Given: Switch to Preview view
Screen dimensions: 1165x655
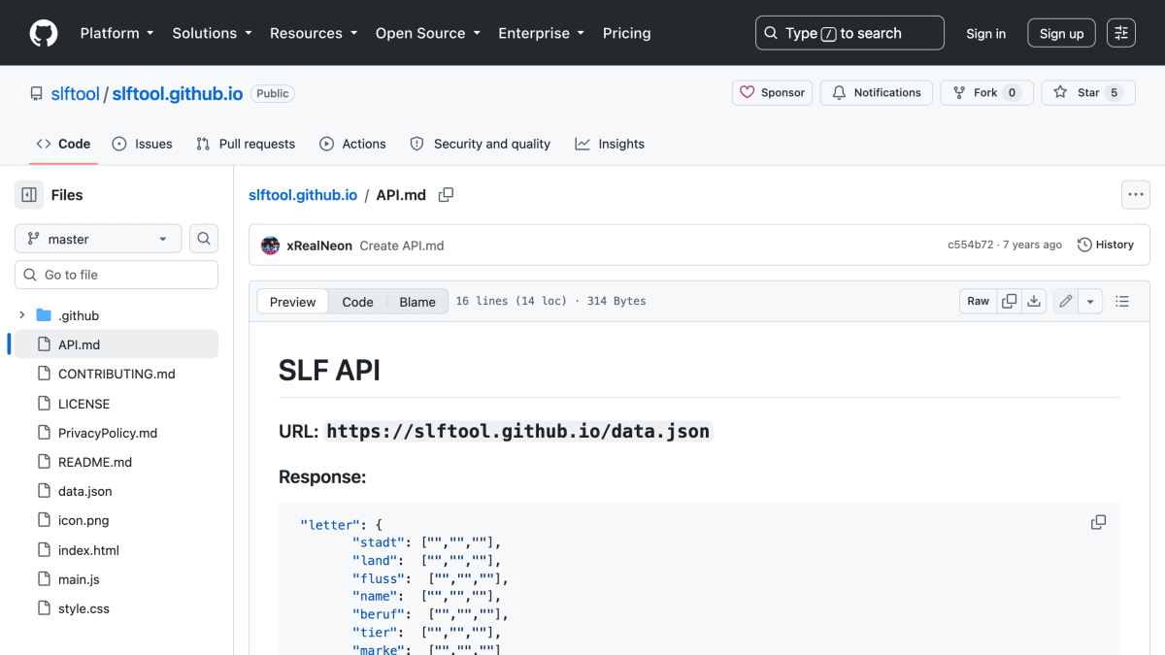Looking at the screenshot, I should pyautogui.click(x=292, y=302).
